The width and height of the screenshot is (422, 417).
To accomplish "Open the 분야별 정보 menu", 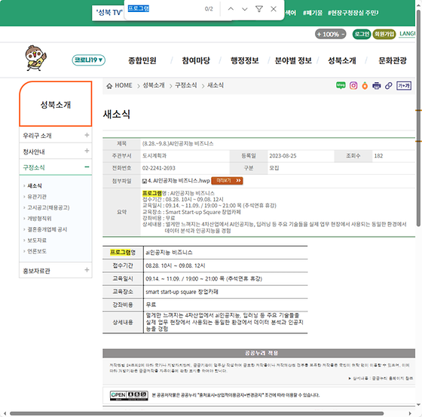I will pos(293,60).
